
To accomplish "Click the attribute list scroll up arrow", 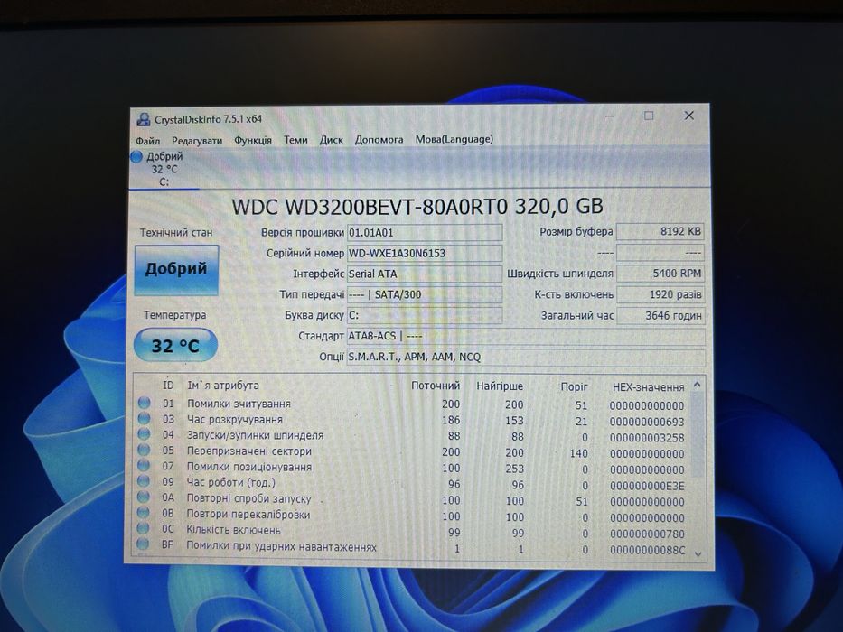I will (698, 385).
